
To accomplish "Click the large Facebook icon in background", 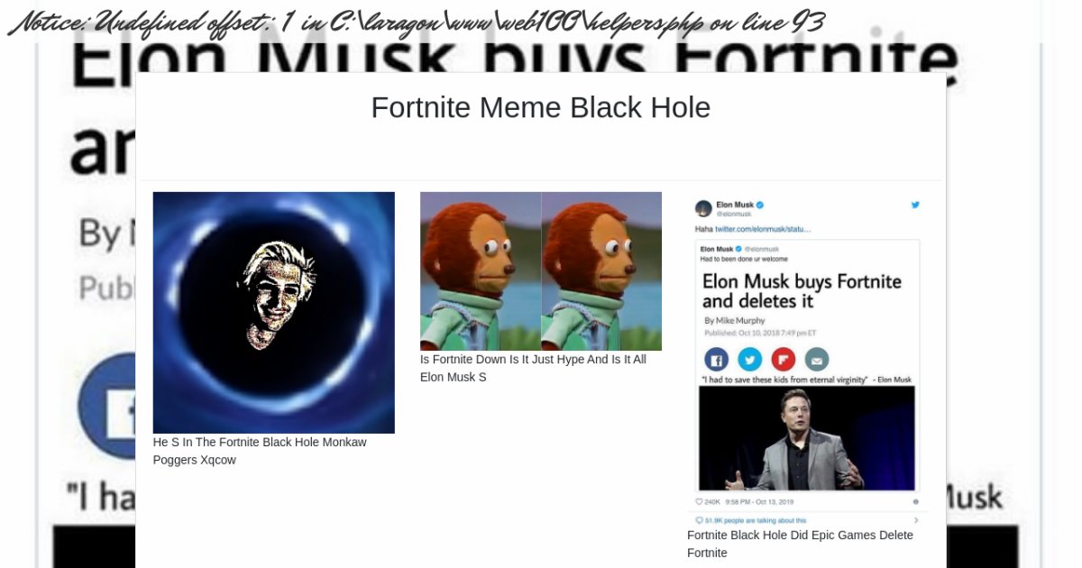I will point(106,406).
